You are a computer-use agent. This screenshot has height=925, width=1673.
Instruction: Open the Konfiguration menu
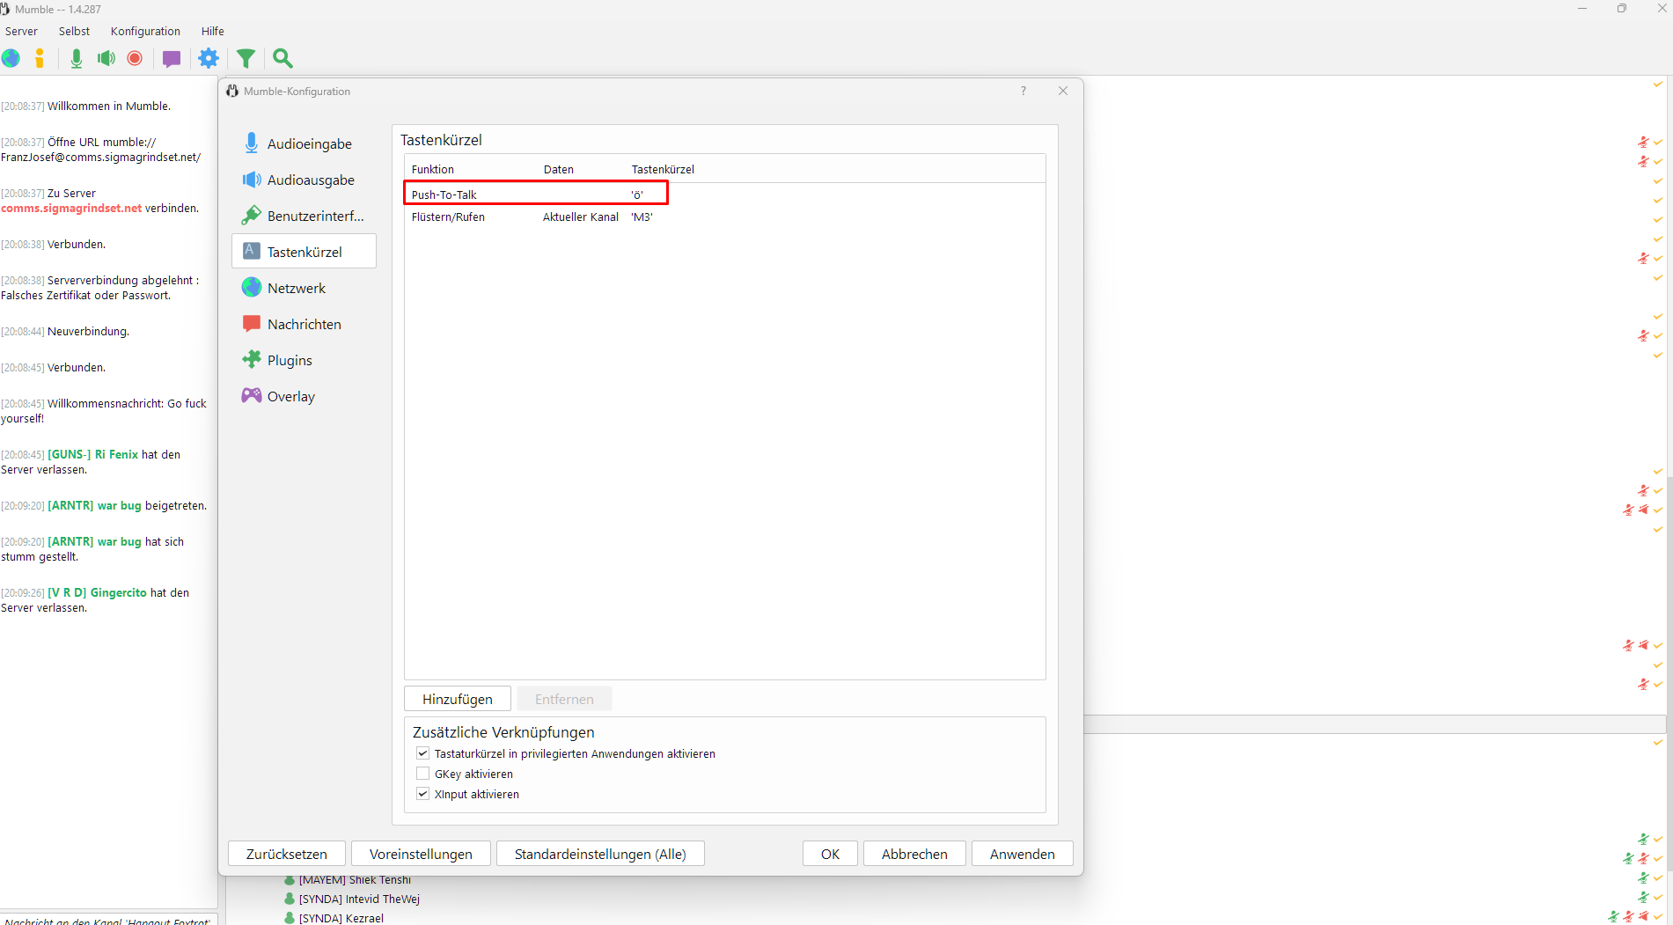(x=145, y=31)
